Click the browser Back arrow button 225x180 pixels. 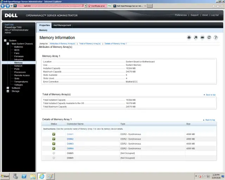tap(3, 6)
